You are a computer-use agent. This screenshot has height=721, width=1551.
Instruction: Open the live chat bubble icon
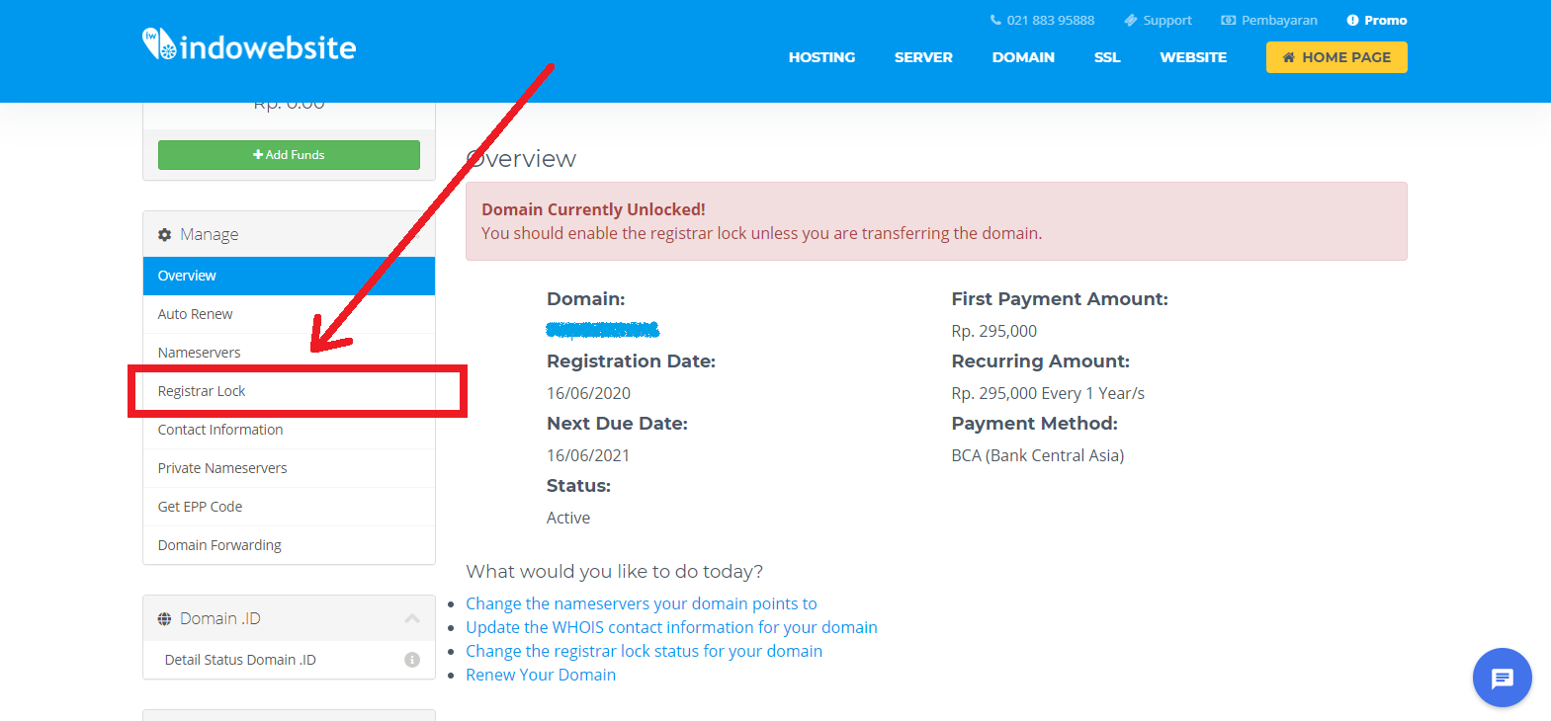pyautogui.click(x=1502, y=678)
